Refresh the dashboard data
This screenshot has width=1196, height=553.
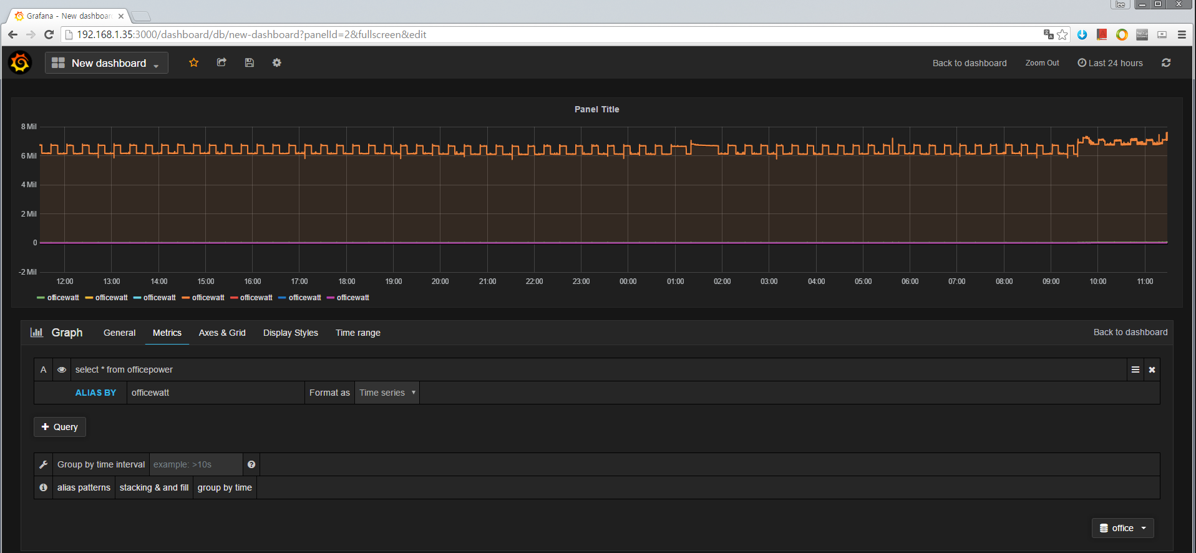pyautogui.click(x=1166, y=62)
